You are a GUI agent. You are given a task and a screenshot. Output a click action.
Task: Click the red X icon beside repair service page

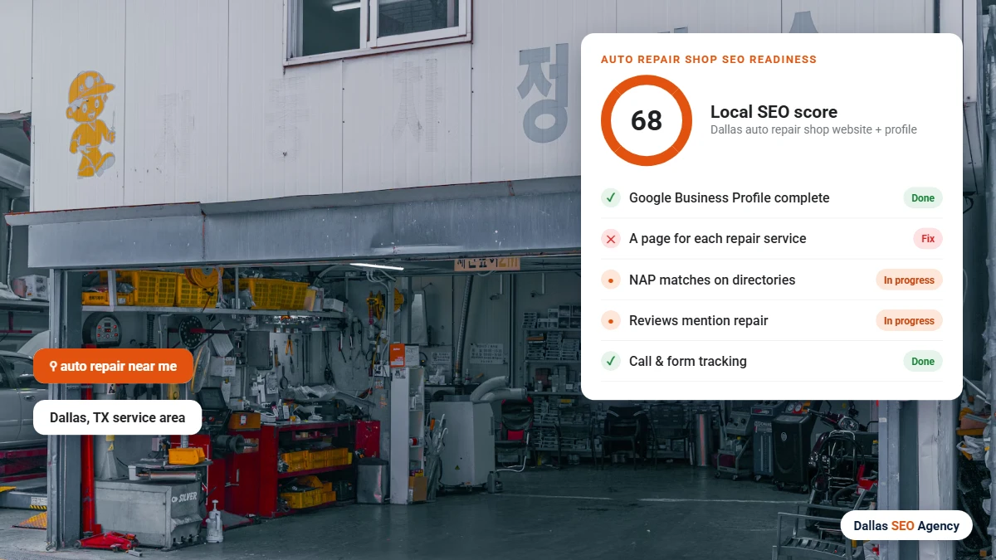pos(611,239)
